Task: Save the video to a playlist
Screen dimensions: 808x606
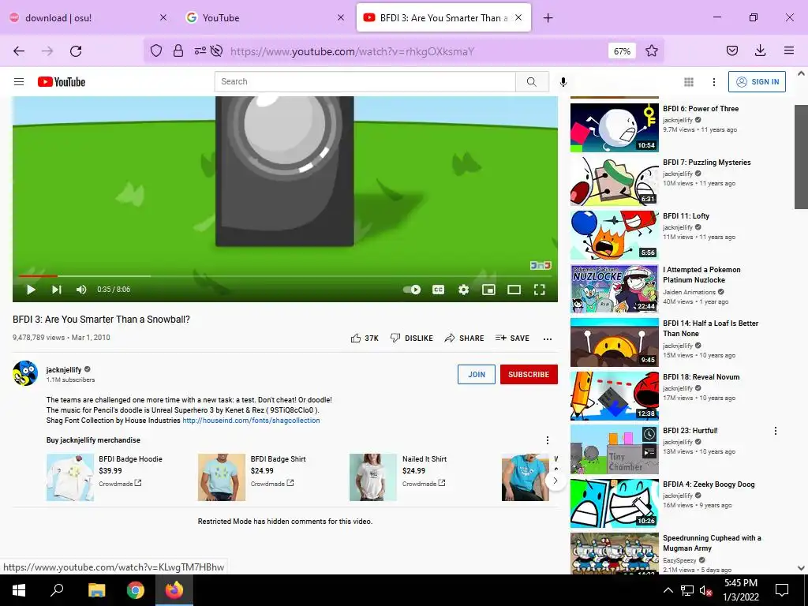Action: click(512, 338)
